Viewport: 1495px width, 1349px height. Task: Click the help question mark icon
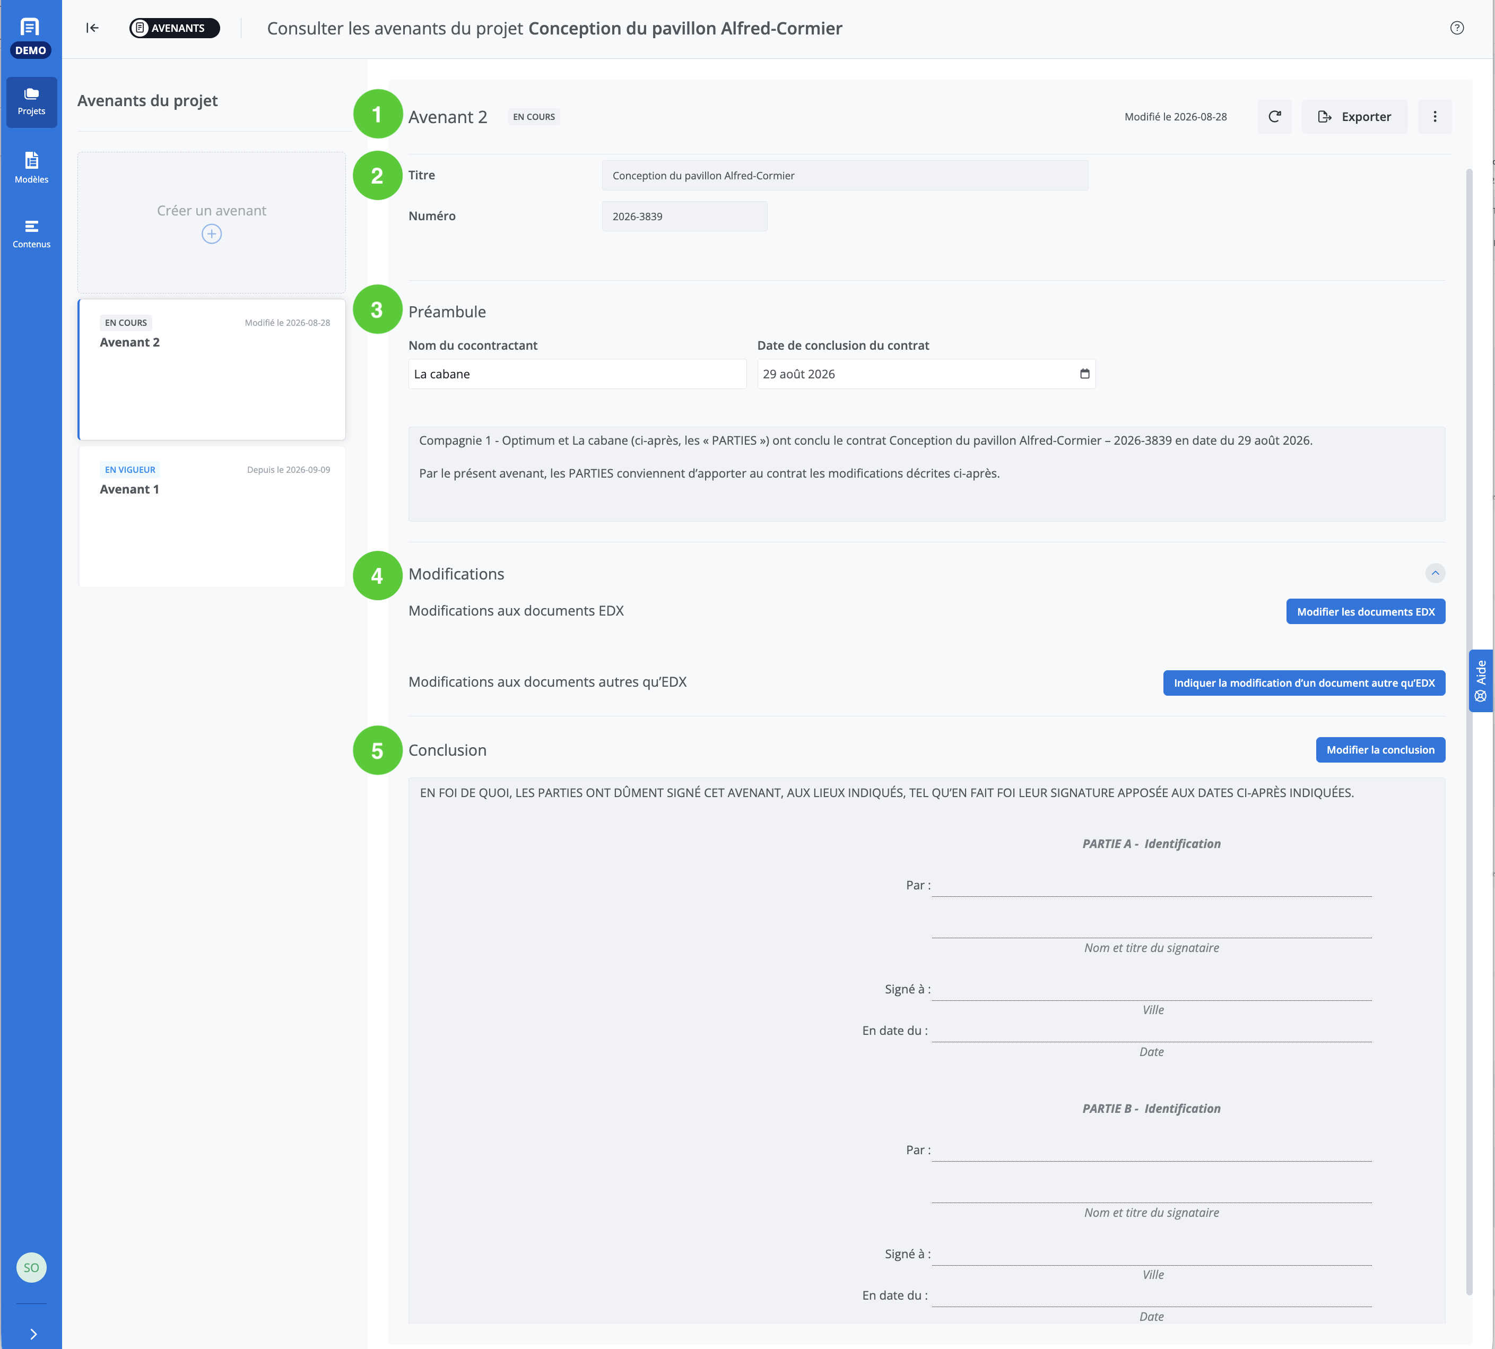pos(1456,28)
